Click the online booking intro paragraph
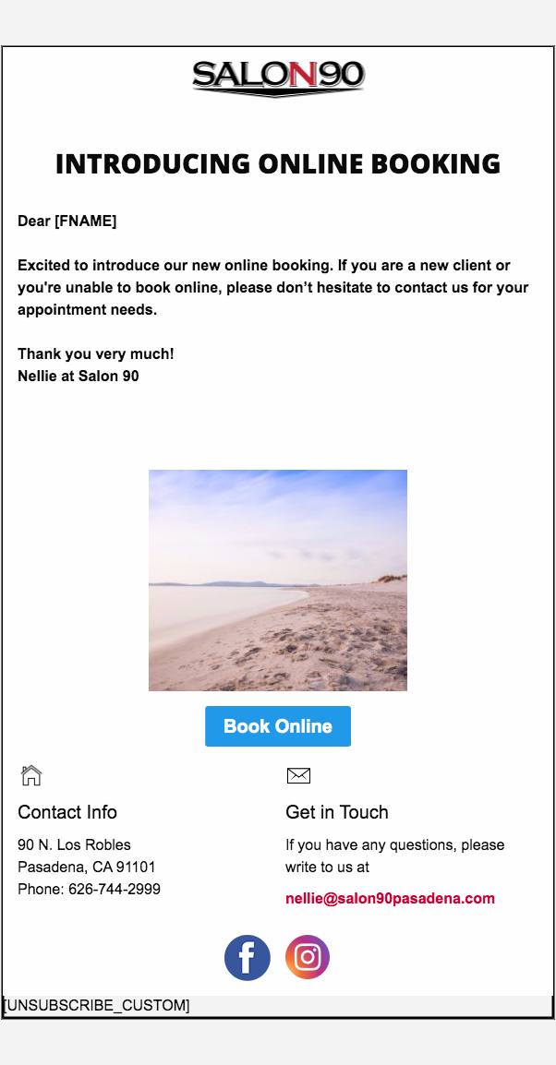 (x=273, y=287)
